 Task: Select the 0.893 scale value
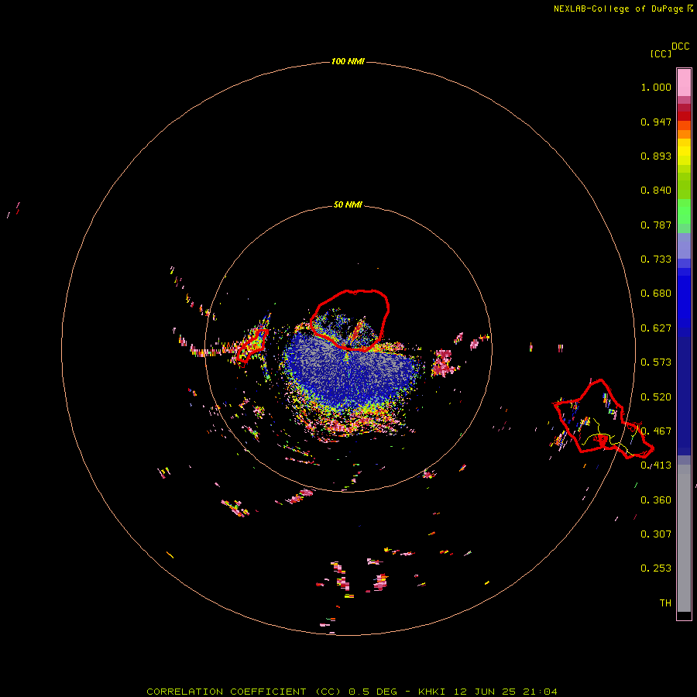pos(656,156)
